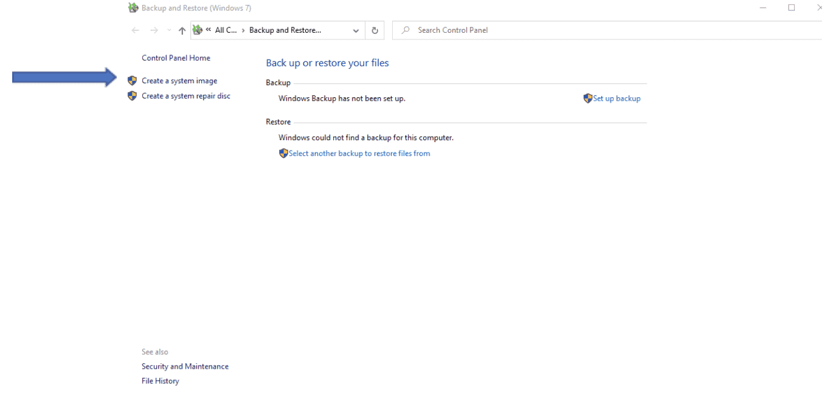839x396 pixels.
Task: Start the Set up backup link
Action: 616,98
